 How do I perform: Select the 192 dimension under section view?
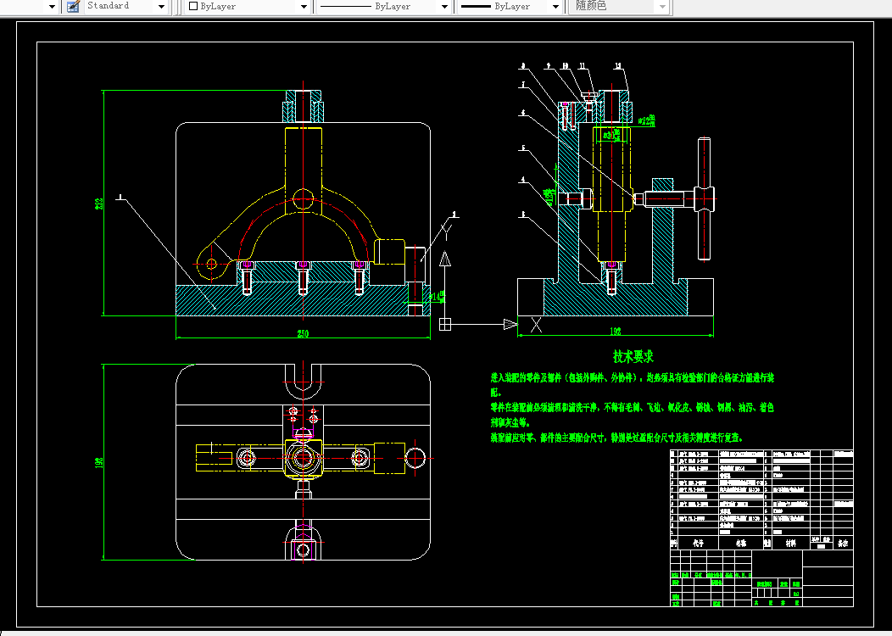click(616, 332)
